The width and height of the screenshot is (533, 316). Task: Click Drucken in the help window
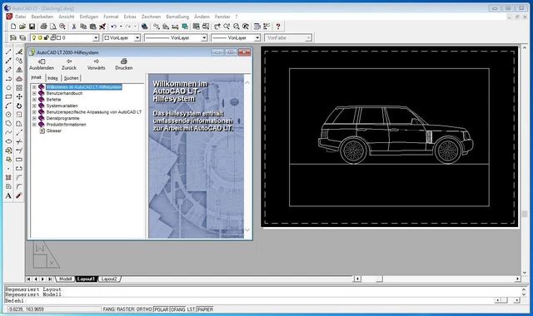pyautogui.click(x=124, y=65)
